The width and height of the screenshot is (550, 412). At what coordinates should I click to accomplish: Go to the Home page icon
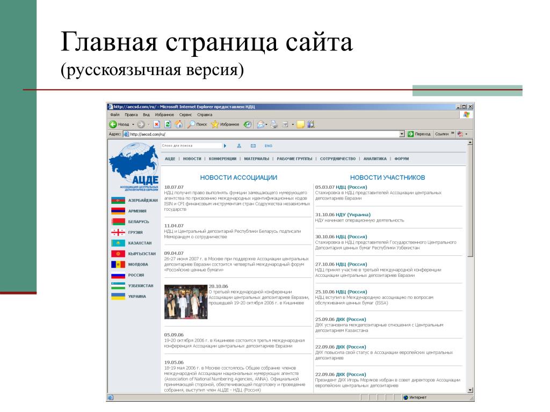click(179, 124)
